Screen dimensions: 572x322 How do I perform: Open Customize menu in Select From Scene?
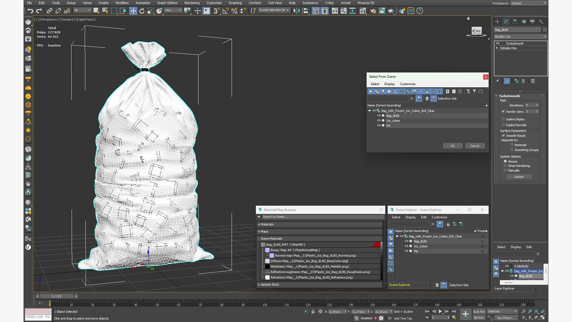pyautogui.click(x=407, y=84)
